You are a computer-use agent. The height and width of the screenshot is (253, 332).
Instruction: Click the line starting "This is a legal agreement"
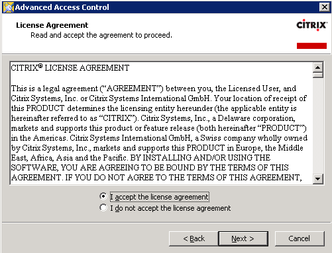(154, 89)
